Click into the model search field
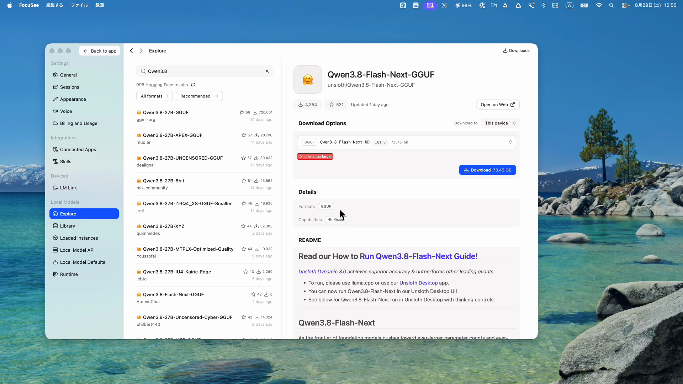Image resolution: width=683 pixels, height=384 pixels. tap(205, 71)
